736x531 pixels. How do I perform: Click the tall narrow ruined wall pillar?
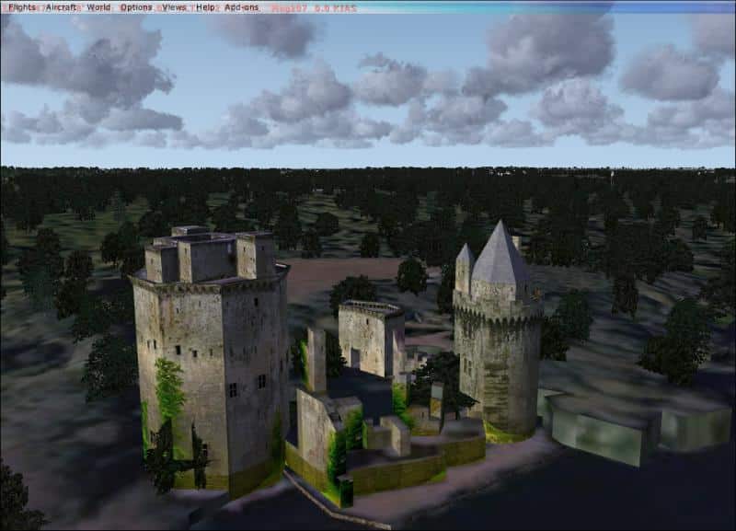pyautogui.click(x=316, y=359)
